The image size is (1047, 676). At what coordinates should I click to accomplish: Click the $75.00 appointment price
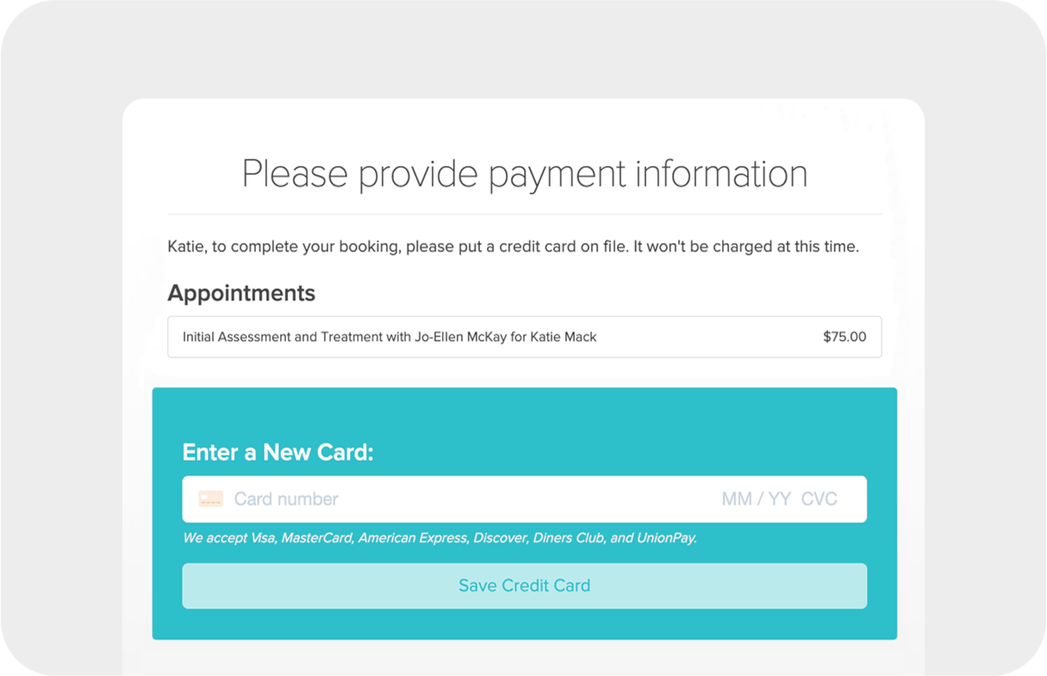point(844,337)
